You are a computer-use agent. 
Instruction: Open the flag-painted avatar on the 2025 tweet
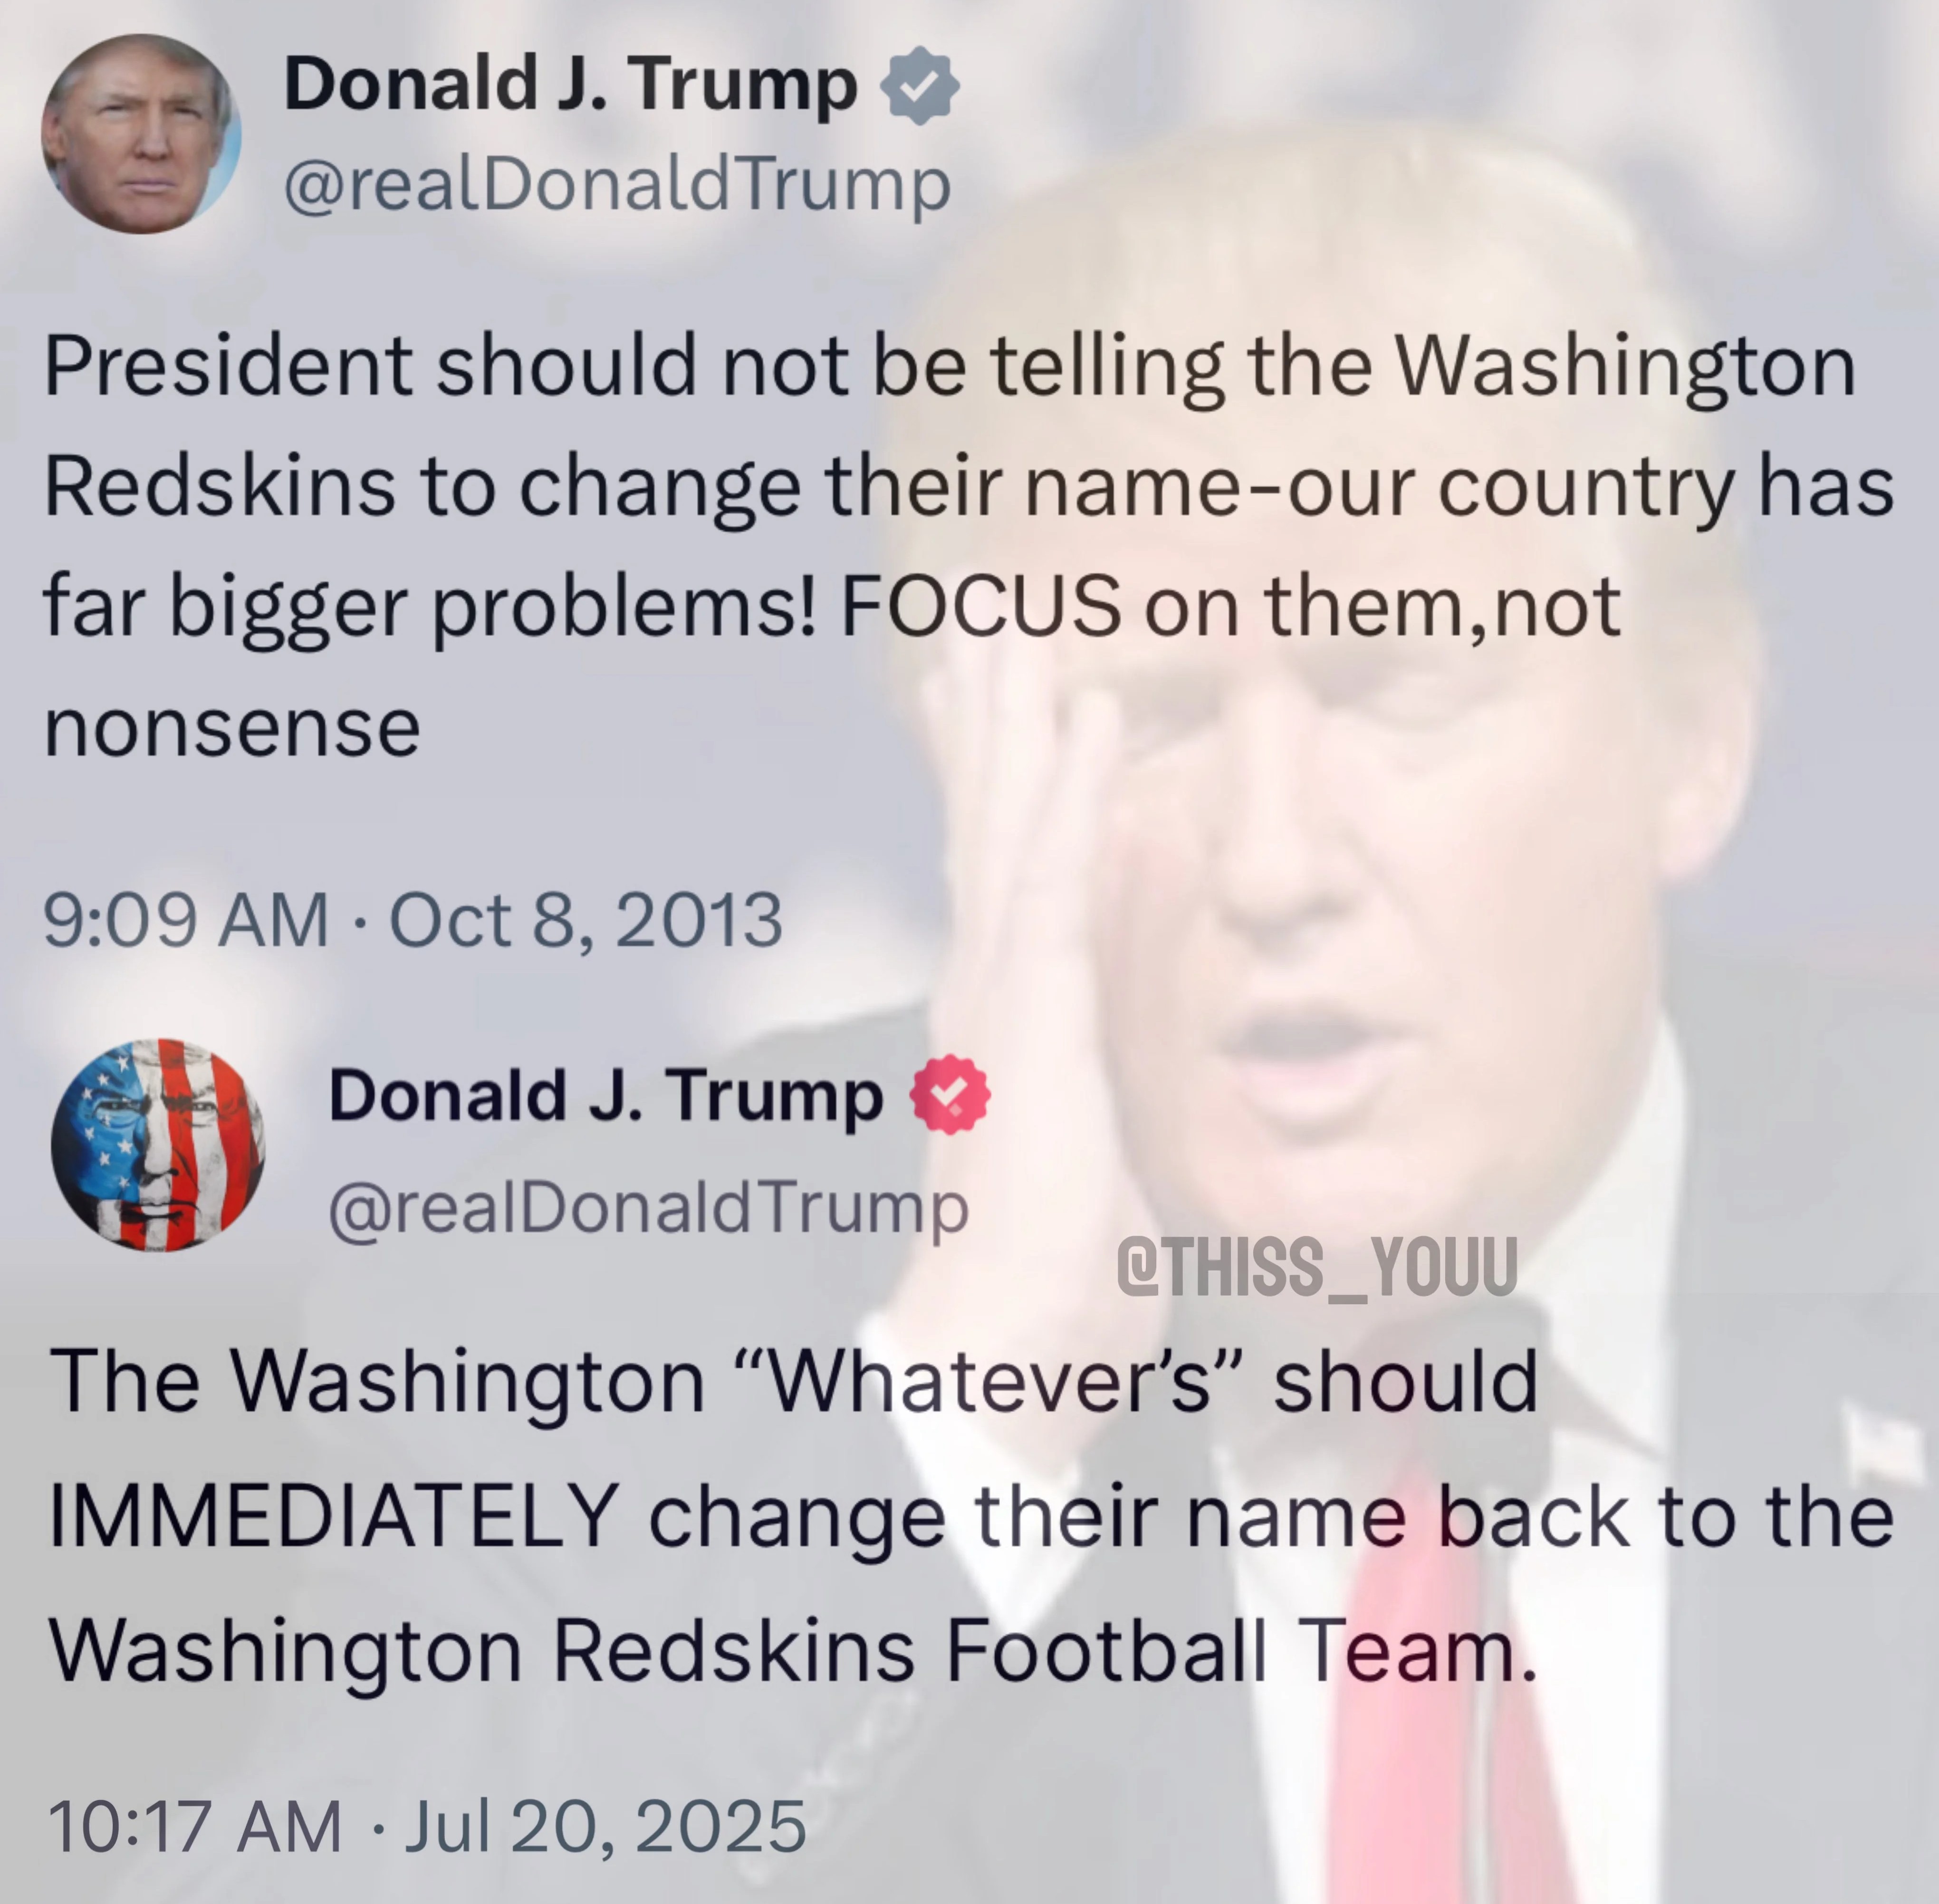158,1145
